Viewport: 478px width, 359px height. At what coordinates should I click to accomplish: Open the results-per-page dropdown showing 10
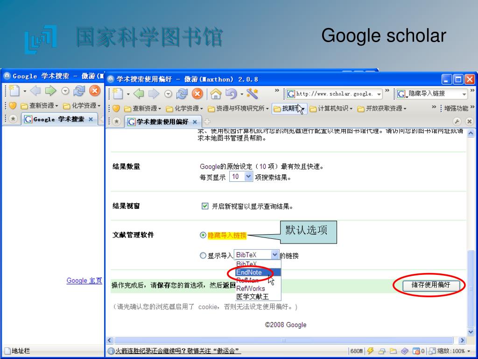click(x=241, y=176)
